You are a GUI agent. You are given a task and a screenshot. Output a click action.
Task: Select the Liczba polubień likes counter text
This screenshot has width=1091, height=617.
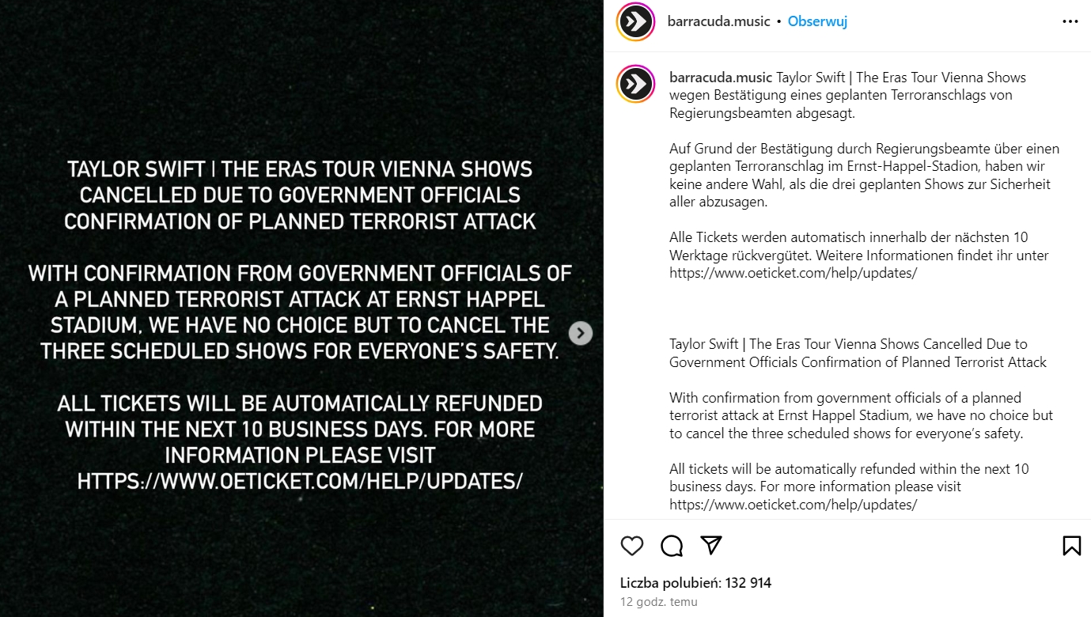[x=688, y=581]
